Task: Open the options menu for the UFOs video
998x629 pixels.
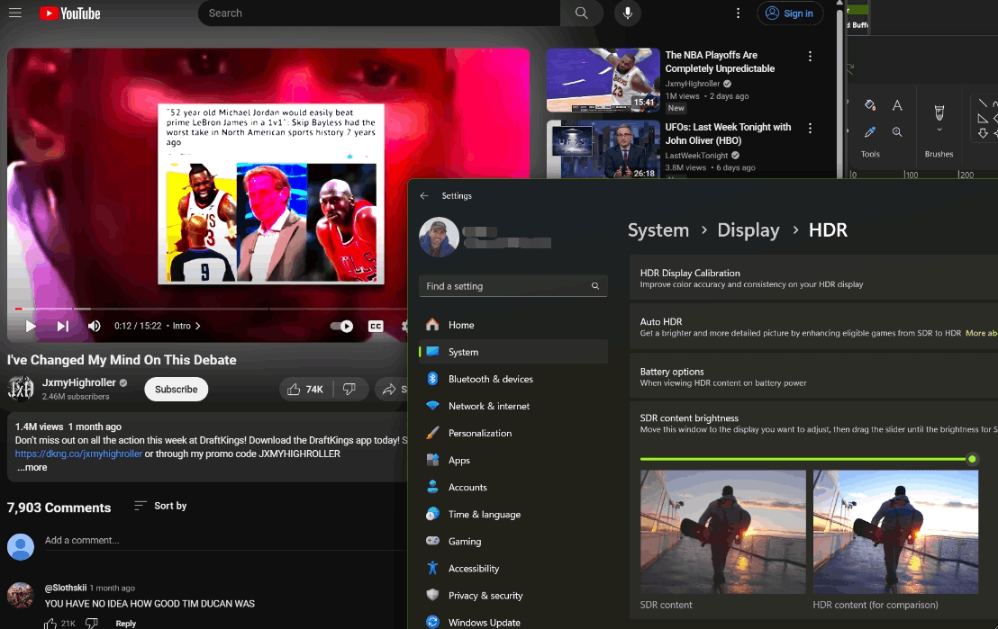Action: click(x=810, y=129)
